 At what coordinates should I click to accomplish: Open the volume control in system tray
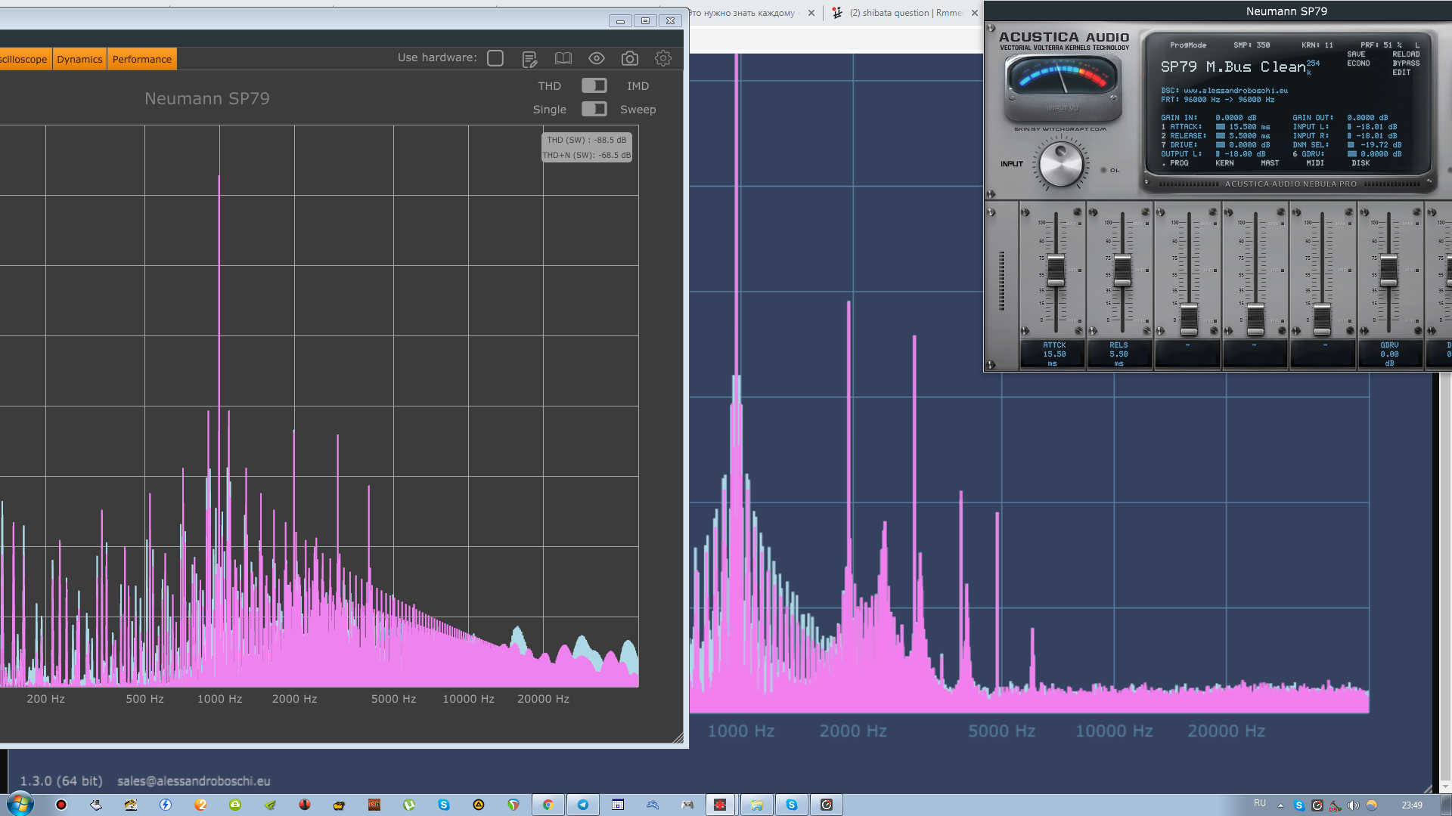(1353, 805)
